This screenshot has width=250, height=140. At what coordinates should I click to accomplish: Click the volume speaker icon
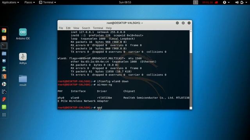(x=237, y=2)
